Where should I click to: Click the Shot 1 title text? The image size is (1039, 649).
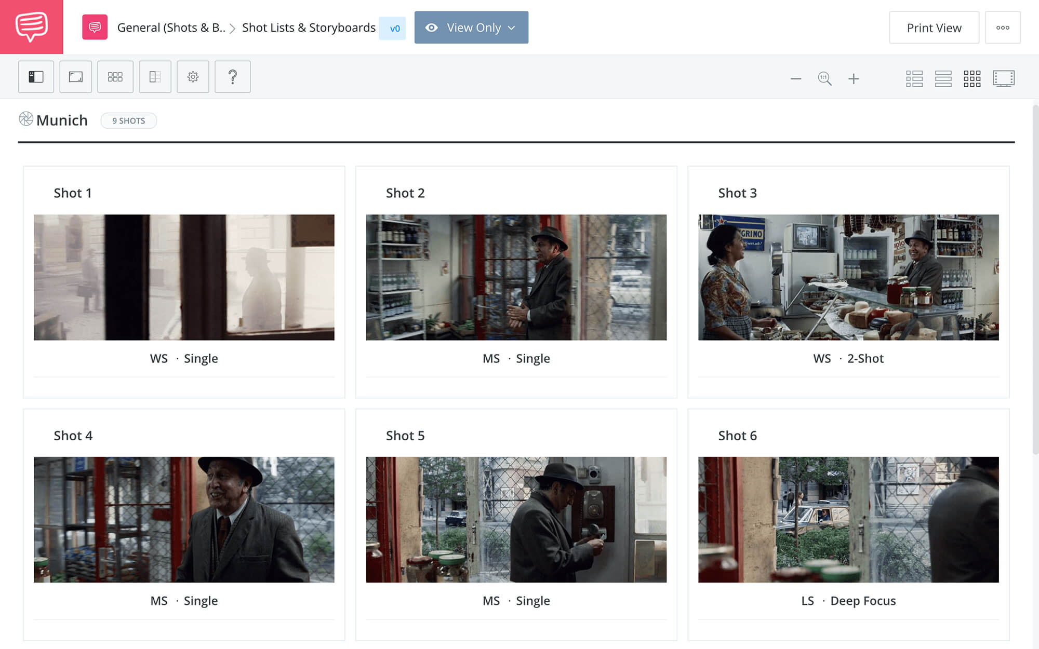tap(73, 193)
